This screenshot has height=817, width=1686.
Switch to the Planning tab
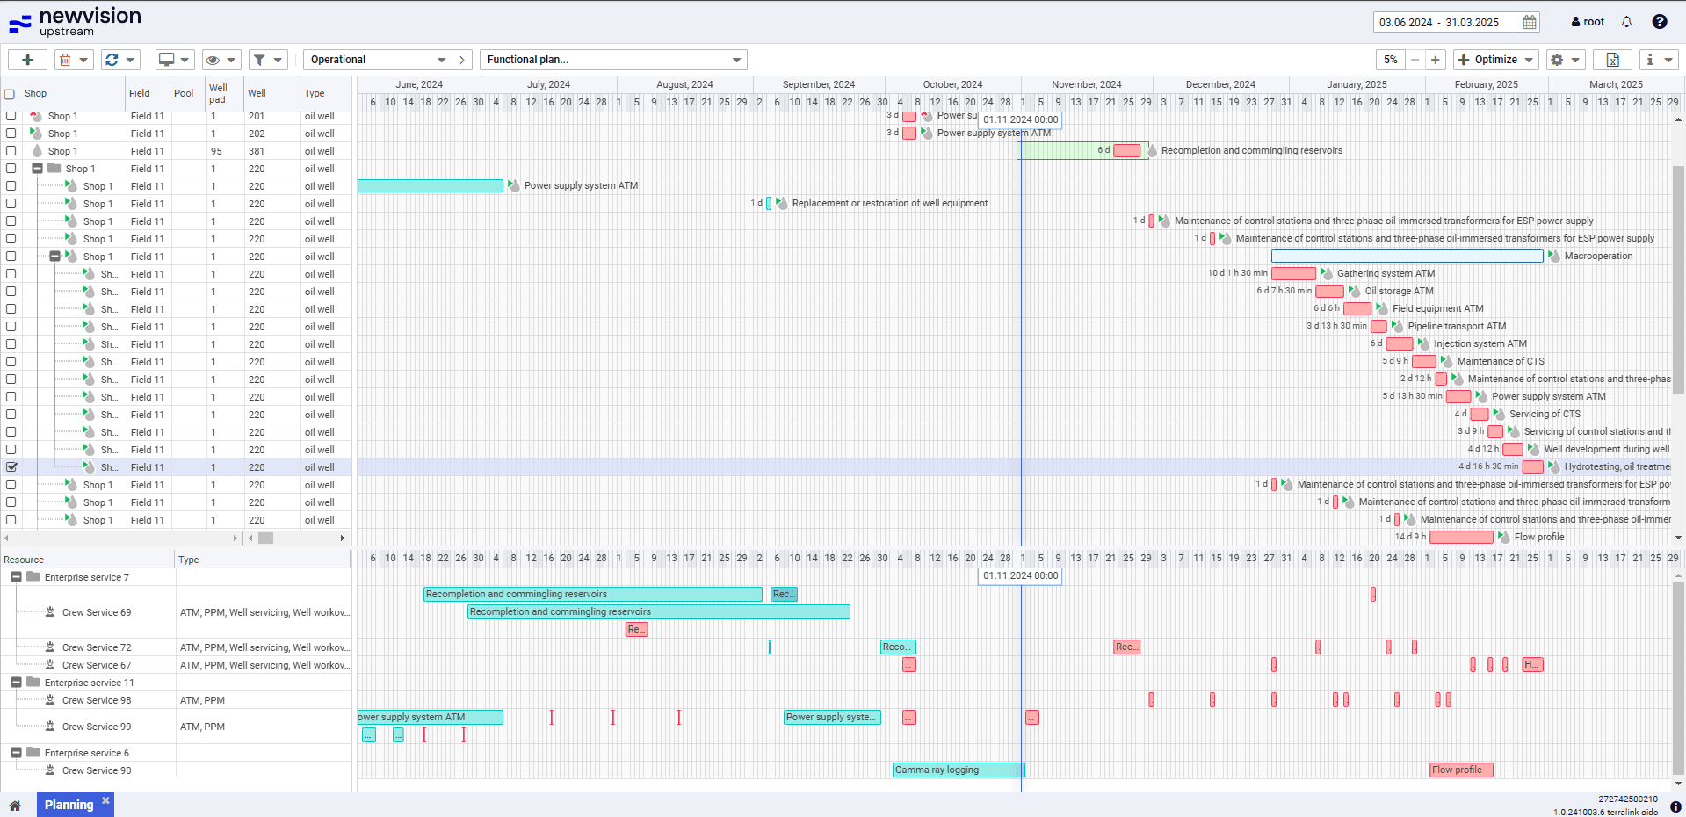69,805
